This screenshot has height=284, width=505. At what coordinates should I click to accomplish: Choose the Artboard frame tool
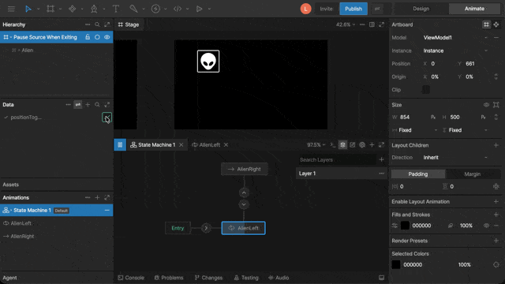pos(50,9)
